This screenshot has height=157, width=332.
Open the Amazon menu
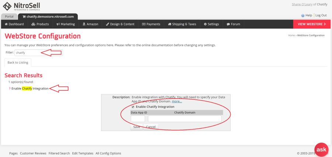tap(90, 24)
